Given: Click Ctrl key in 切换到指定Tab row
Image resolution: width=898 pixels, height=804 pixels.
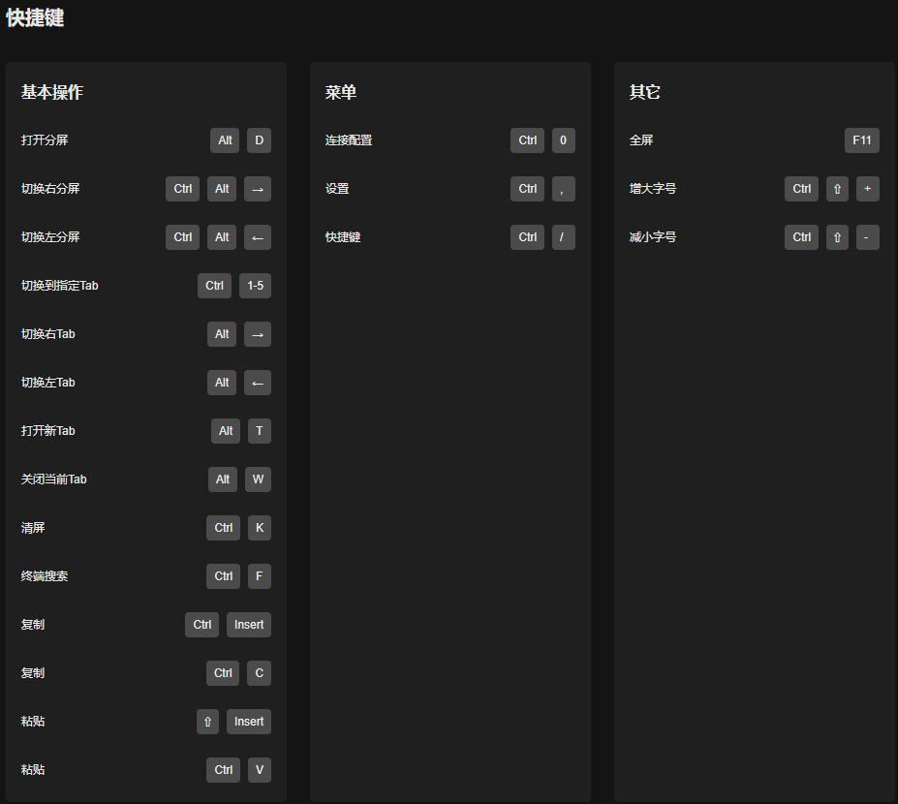Looking at the screenshot, I should coord(214,286).
